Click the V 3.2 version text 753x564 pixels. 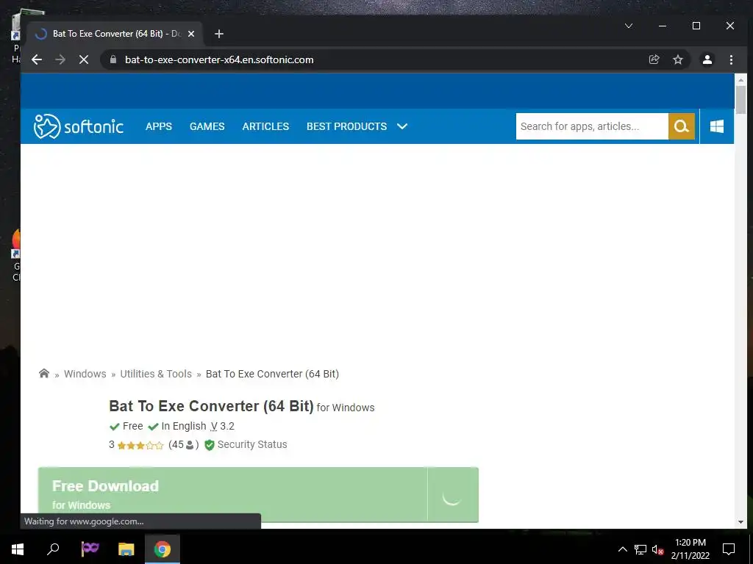point(222,426)
